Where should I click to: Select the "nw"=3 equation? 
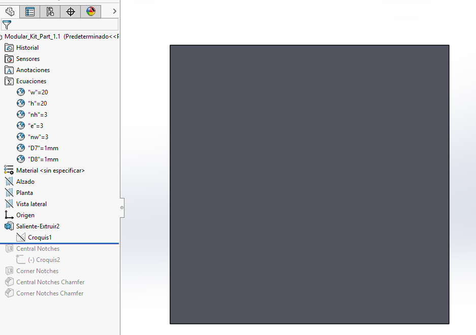point(38,137)
